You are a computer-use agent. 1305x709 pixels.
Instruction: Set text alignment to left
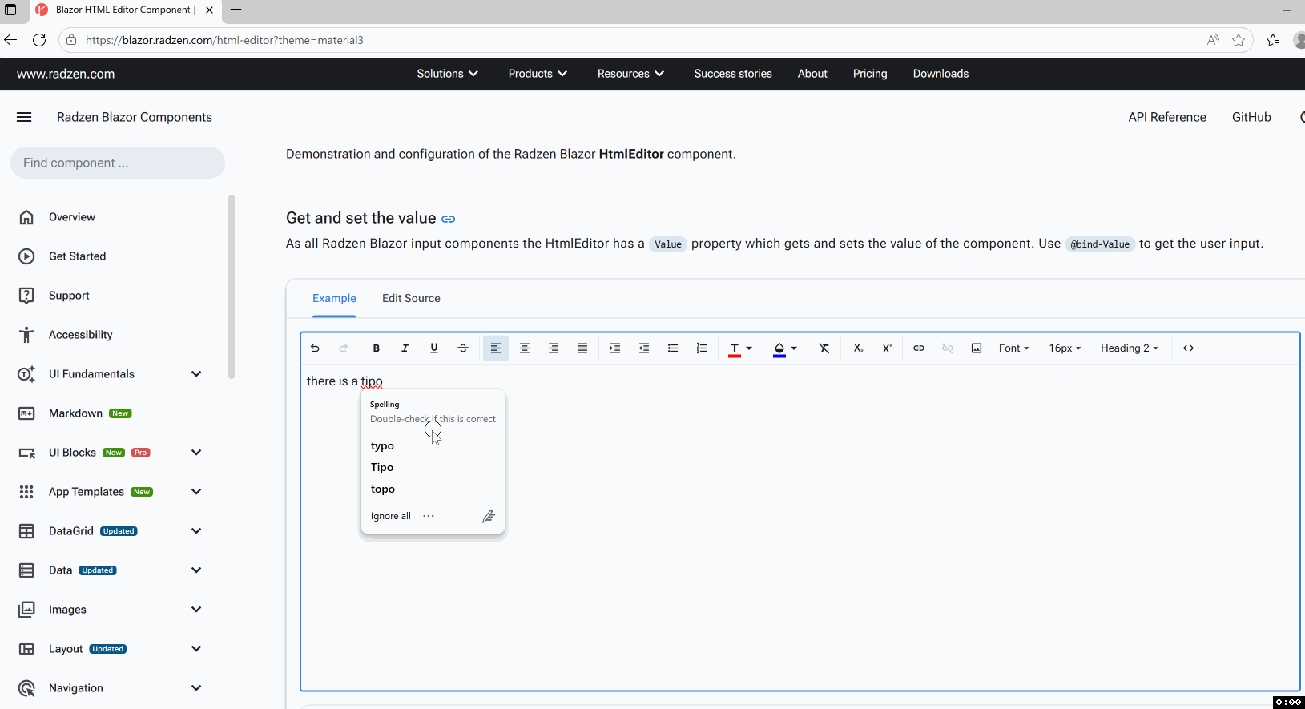[496, 348]
